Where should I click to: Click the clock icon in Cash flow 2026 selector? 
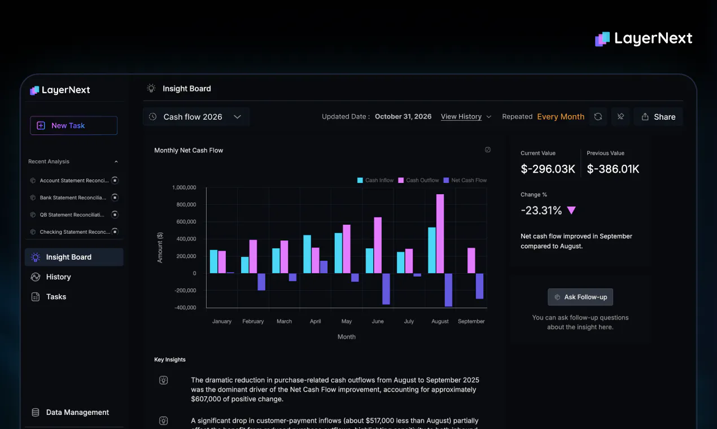[x=153, y=117]
